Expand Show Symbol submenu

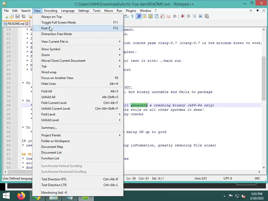coord(78,49)
